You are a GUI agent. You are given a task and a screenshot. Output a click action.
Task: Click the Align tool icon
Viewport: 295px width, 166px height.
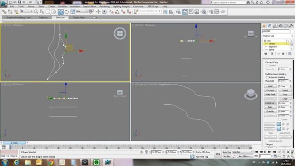click(x=171, y=12)
